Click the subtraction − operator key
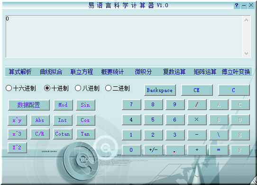 197,135
